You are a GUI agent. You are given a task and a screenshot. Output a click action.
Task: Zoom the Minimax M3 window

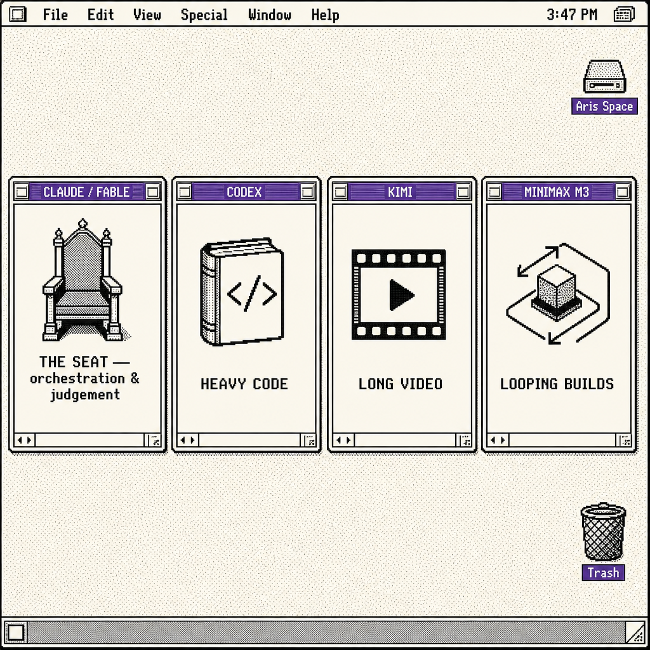tap(622, 192)
